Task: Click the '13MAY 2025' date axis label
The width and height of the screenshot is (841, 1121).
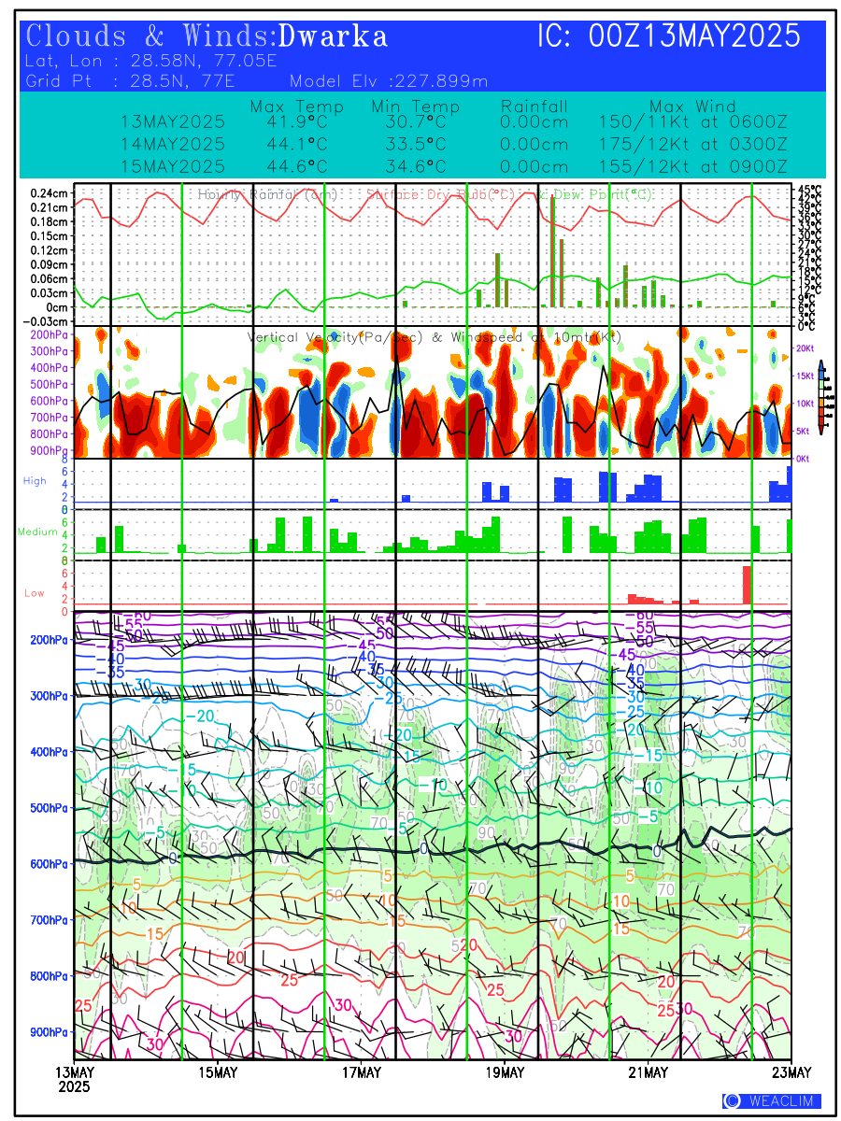Action: pyautogui.click(x=75, y=1079)
